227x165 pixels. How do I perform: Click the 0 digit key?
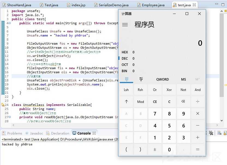click(x=169, y=149)
